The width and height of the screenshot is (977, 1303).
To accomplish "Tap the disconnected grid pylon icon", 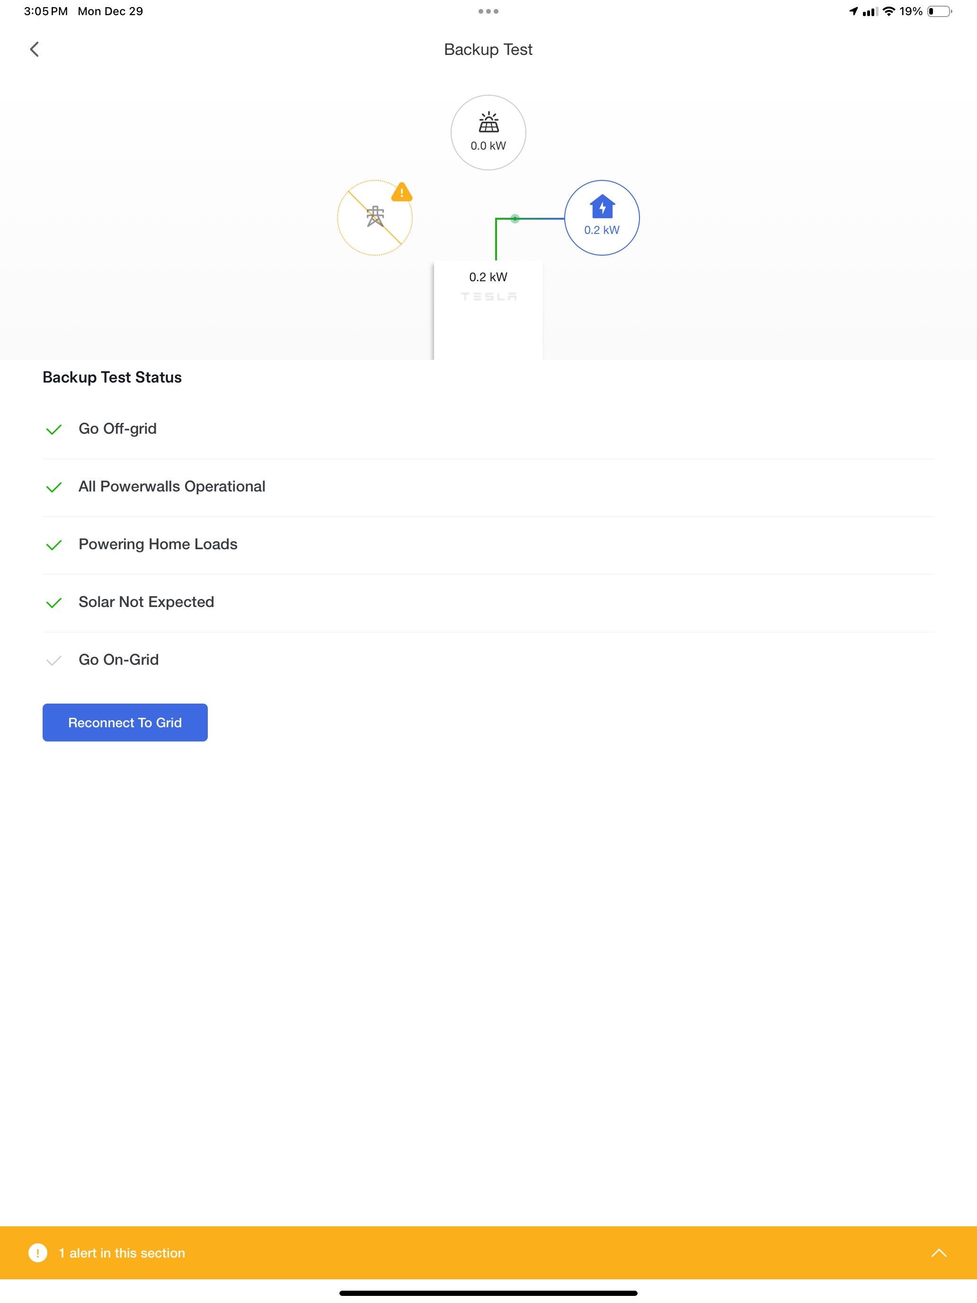I will [375, 217].
